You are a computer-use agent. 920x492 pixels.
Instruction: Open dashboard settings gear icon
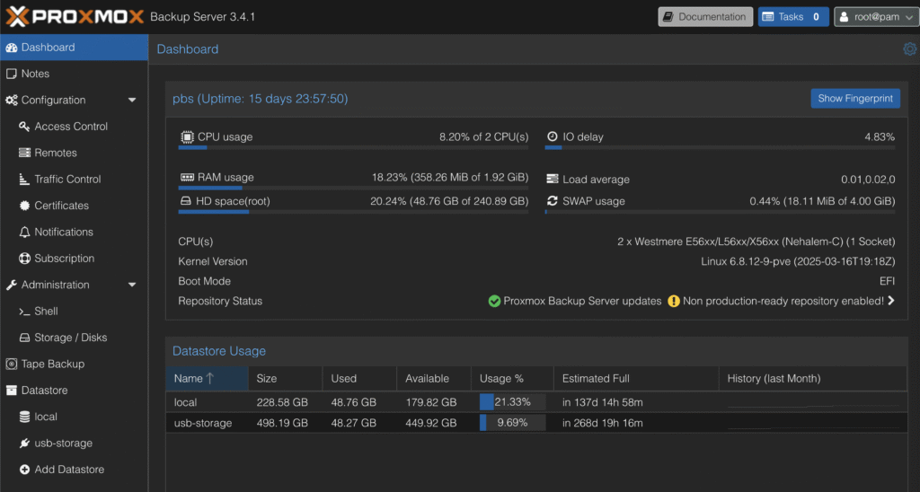[x=909, y=48]
